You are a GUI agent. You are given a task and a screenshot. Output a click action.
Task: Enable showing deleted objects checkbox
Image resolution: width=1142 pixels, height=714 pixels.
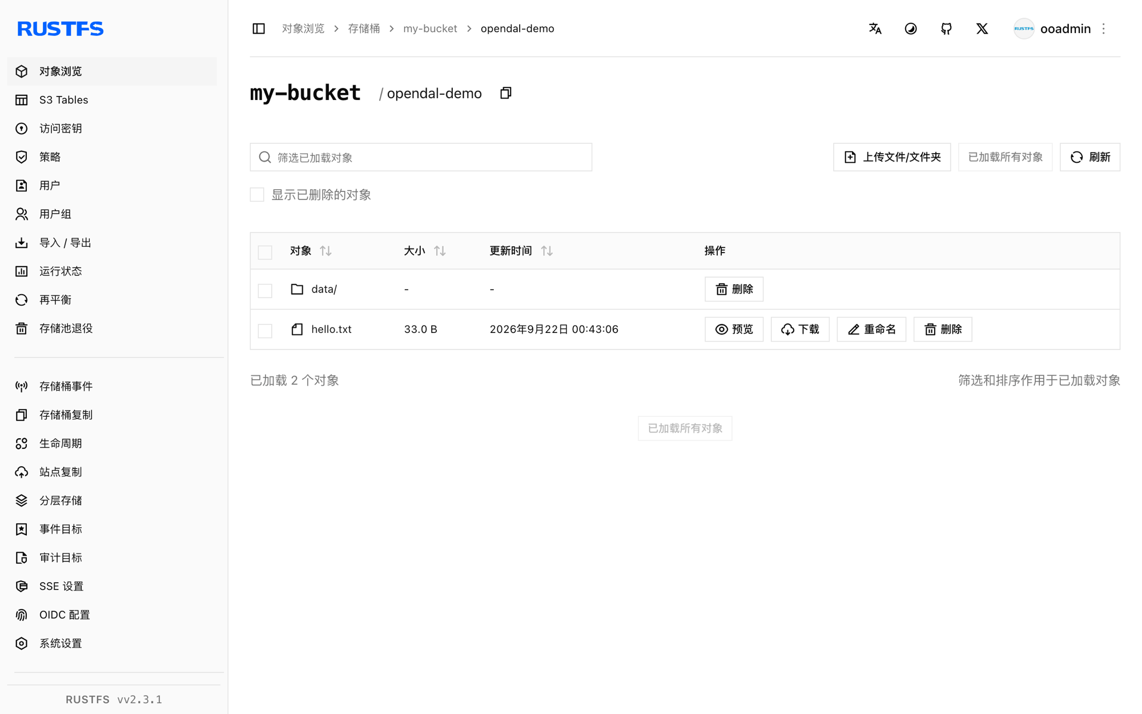[x=257, y=195]
